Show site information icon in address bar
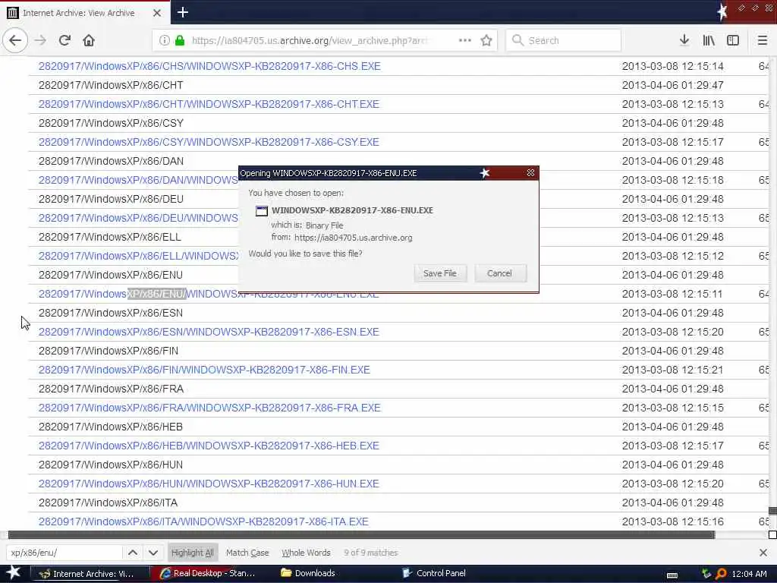 [x=164, y=40]
